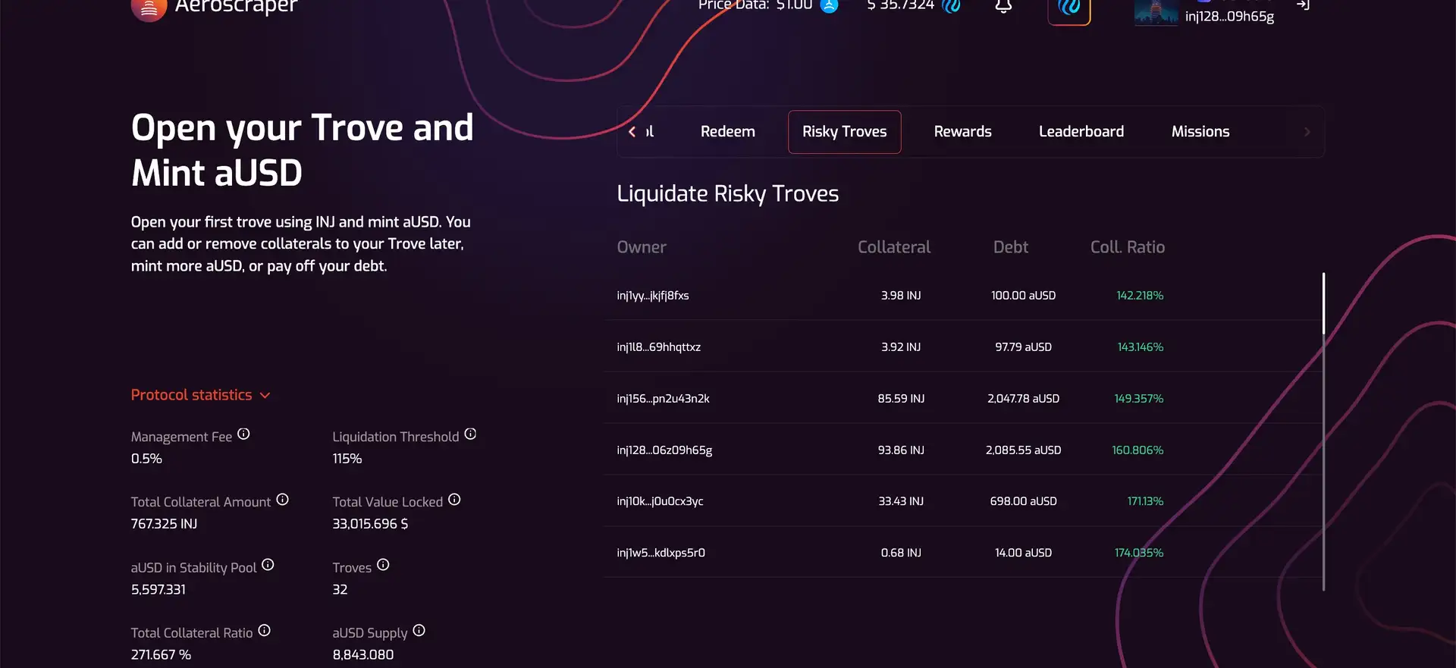Click the notification bell icon

[x=1003, y=7]
